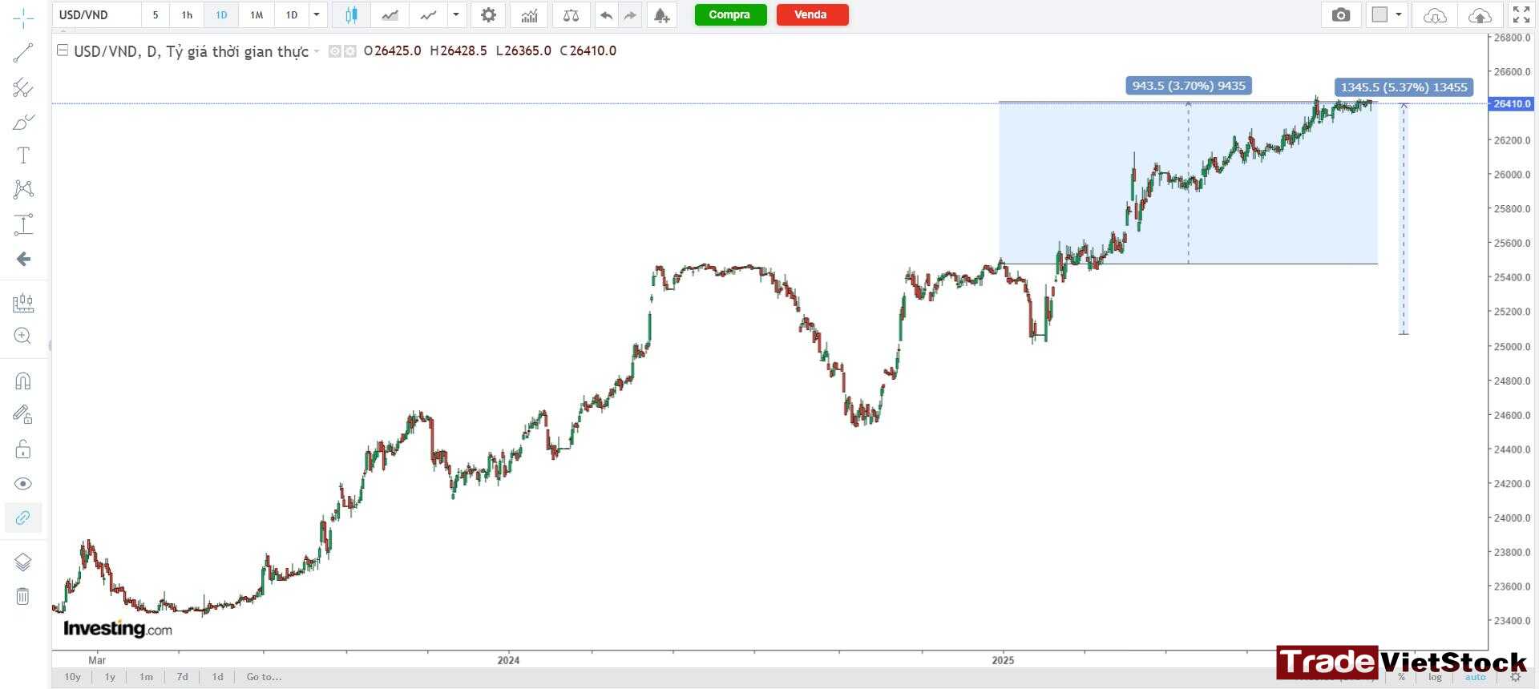The width and height of the screenshot is (1539, 689).
Task: Expand the time interval dropdown arrow
Action: click(x=317, y=14)
